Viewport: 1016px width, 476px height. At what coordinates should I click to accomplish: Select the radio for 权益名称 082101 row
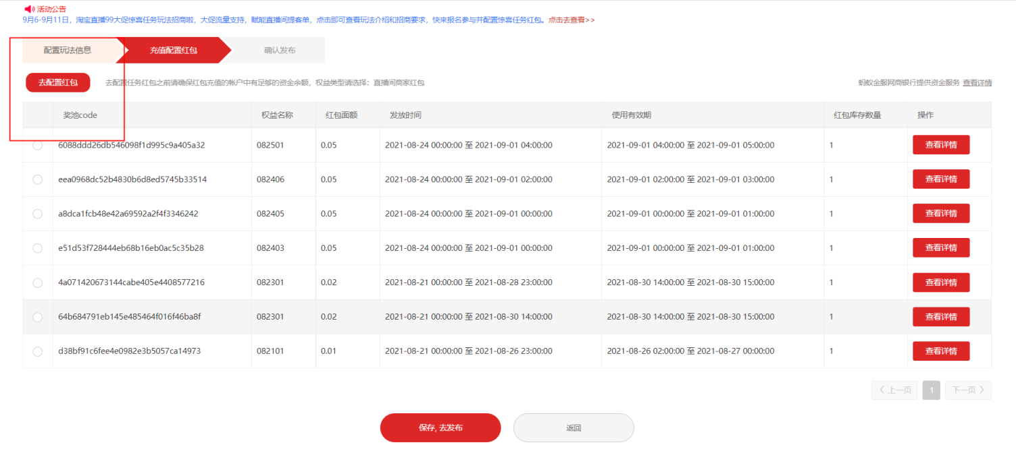click(x=37, y=351)
